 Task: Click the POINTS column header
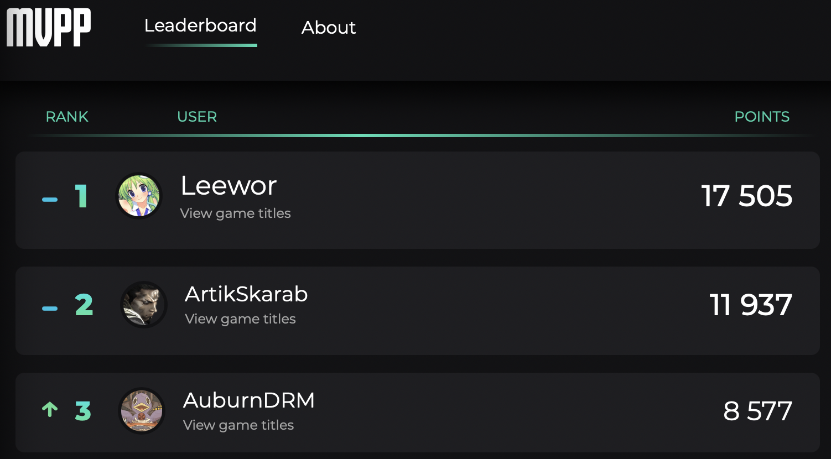click(762, 117)
